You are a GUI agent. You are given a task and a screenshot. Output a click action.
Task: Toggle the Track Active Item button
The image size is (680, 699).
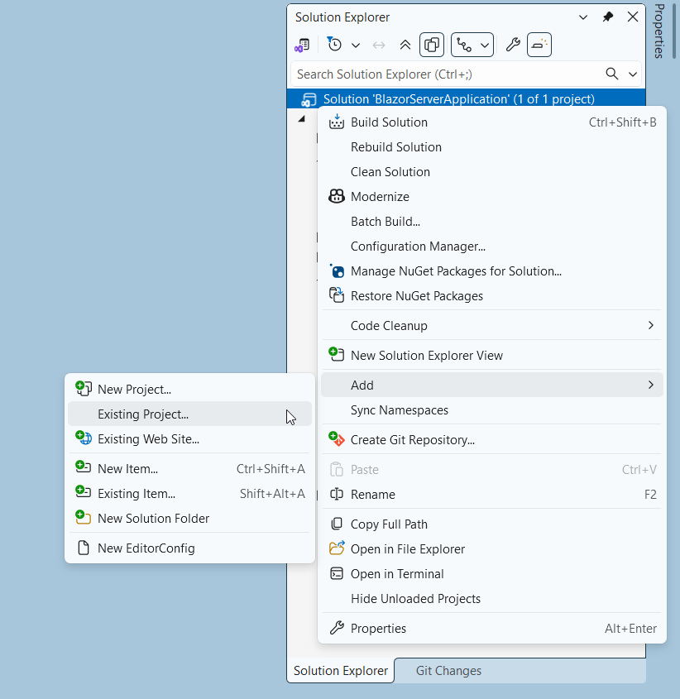click(462, 45)
